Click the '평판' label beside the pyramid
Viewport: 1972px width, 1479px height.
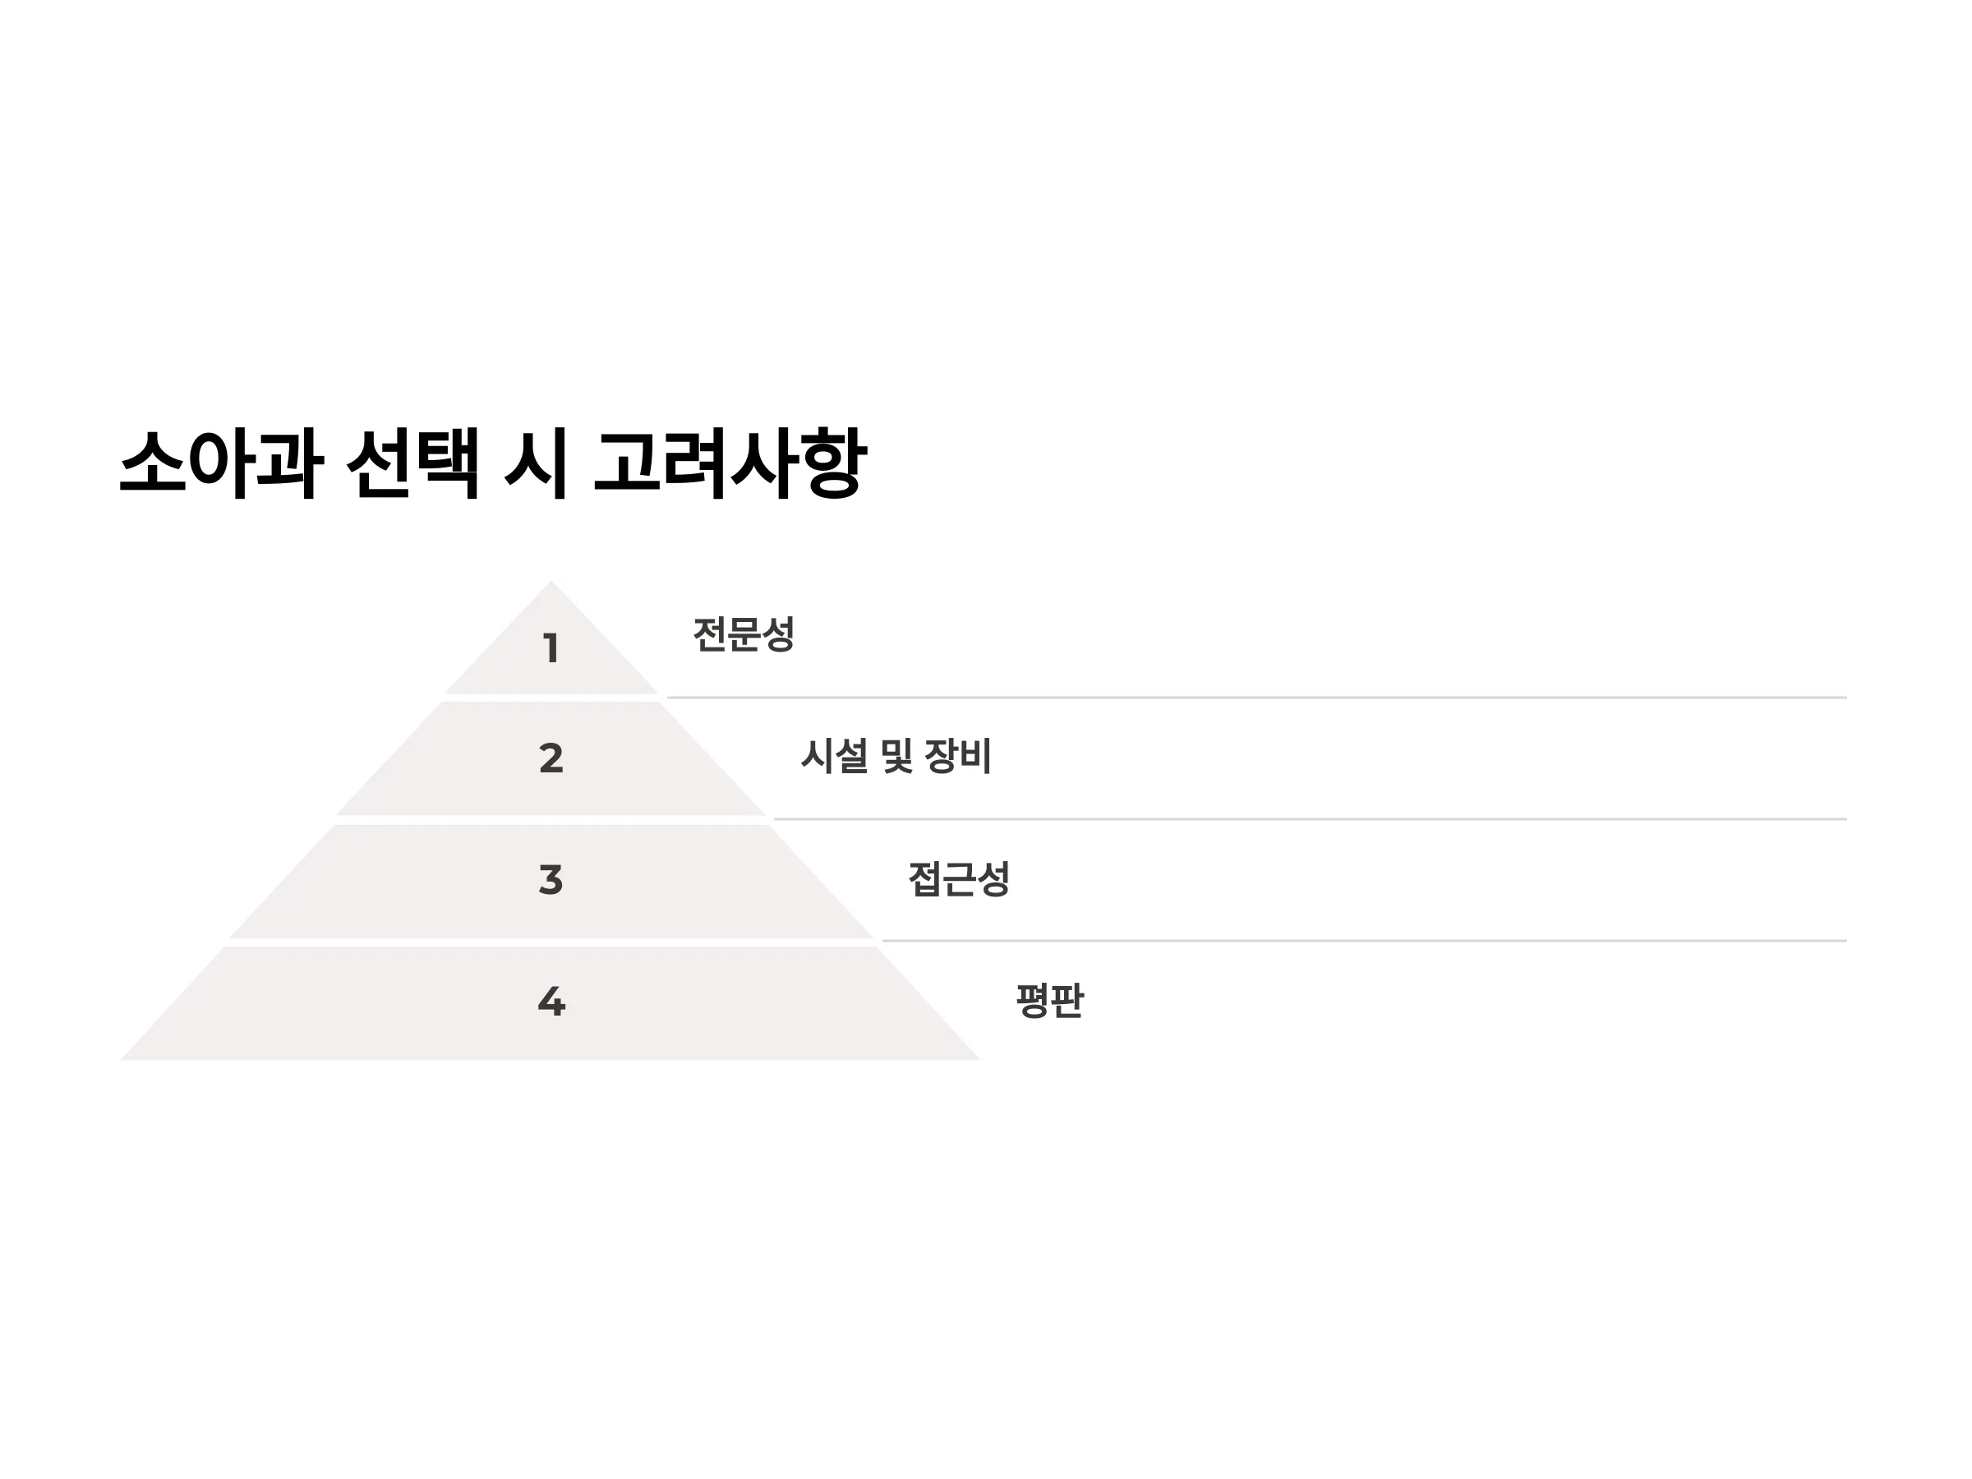pyautogui.click(x=1050, y=1000)
